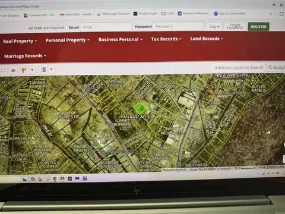Viewport: 285px width, 214px height.
Task: Open File Explorer from taskbar
Action: coord(40,179)
